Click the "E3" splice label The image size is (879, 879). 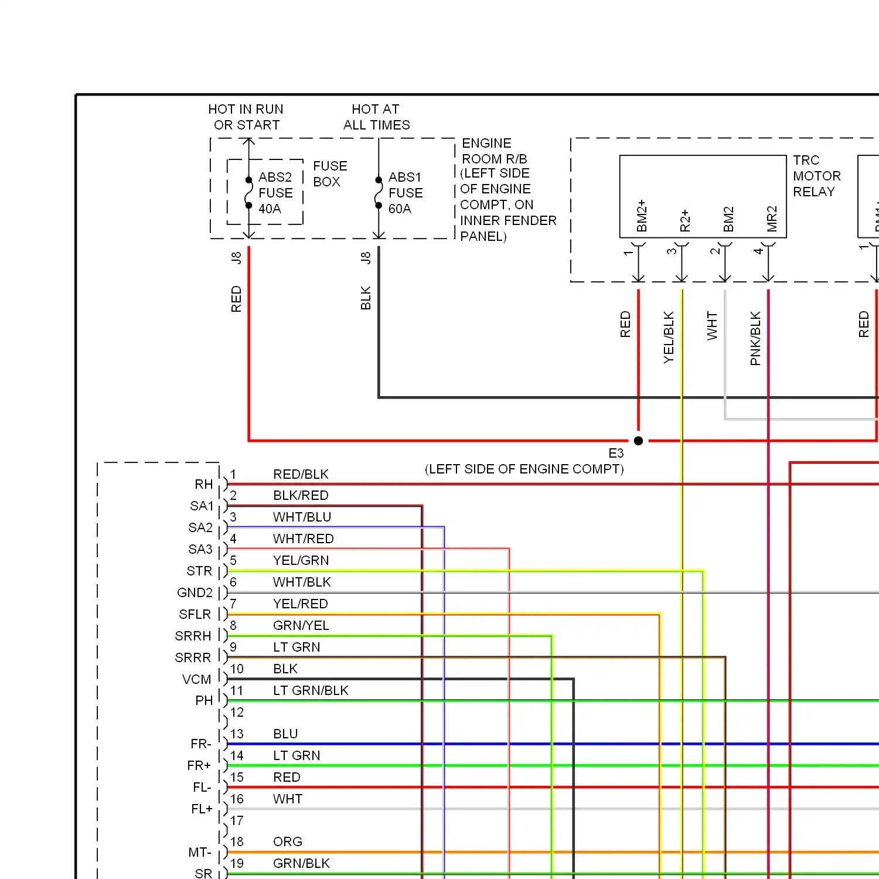(x=616, y=454)
